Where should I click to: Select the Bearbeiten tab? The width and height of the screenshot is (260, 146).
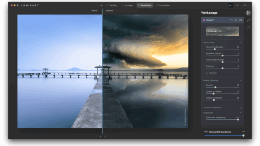pyautogui.click(x=145, y=5)
